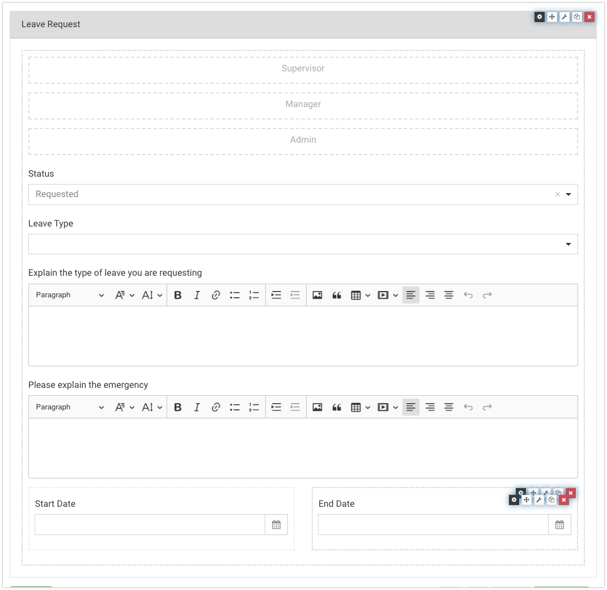Viewport: 607px width, 590px height.
Task: Select the Manager placeholder box
Action: 303,104
